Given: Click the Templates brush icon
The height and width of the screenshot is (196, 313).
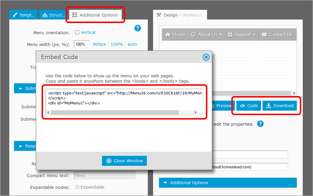Looking at the screenshot, I should tap(15, 15).
